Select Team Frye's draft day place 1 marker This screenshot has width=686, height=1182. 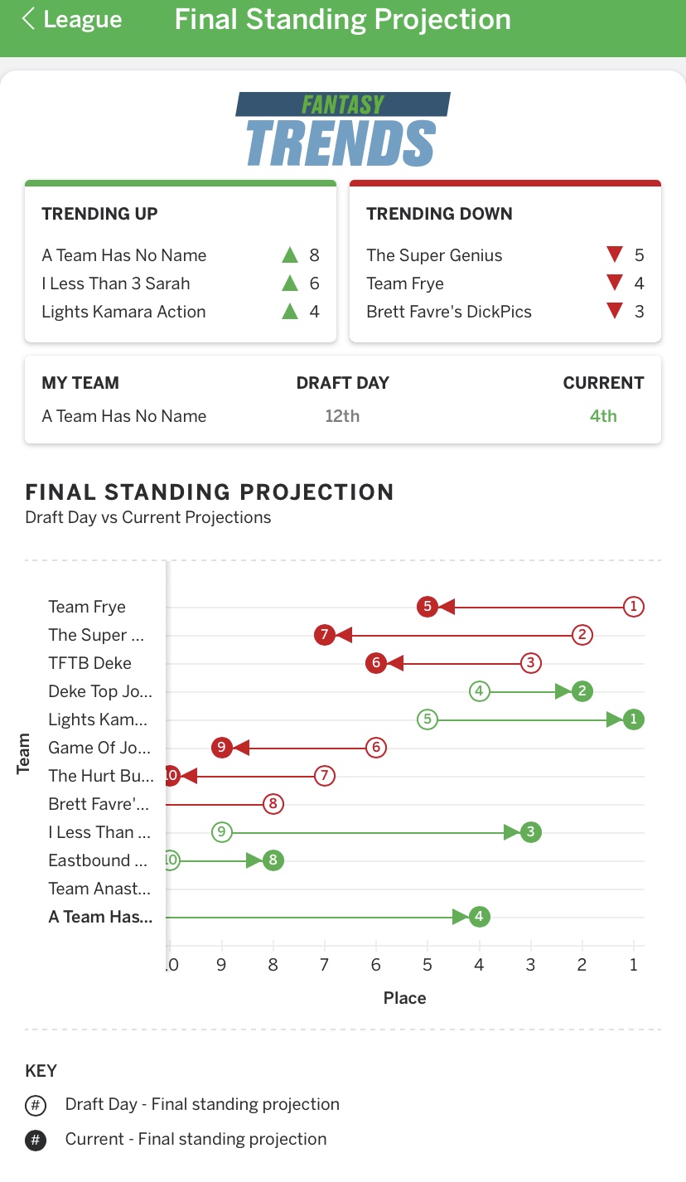pyautogui.click(x=634, y=607)
